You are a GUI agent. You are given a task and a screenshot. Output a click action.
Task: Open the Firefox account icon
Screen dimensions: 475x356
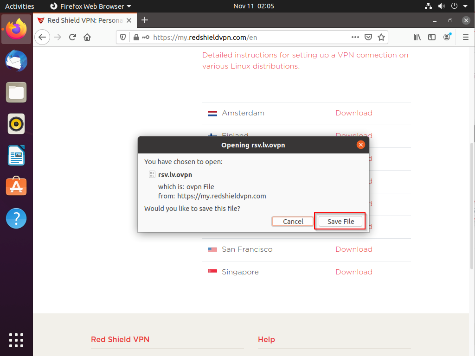447,37
